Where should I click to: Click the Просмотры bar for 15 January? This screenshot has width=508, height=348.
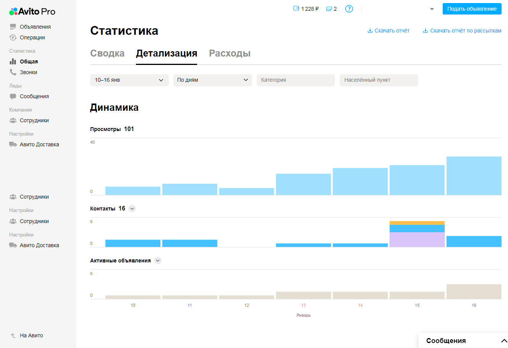(x=417, y=180)
